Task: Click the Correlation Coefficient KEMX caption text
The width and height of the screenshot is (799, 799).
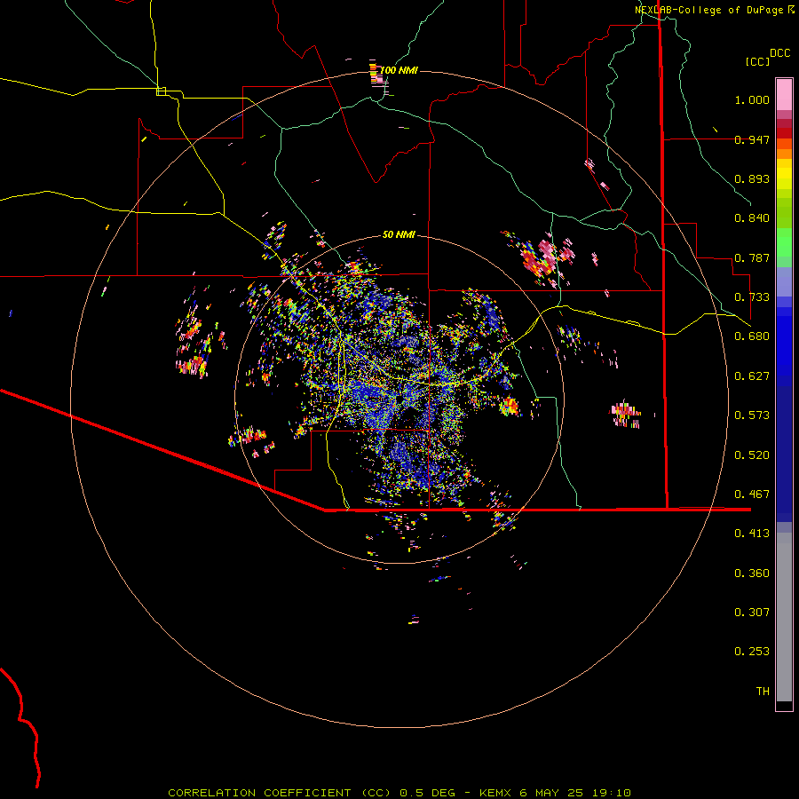Action: [x=399, y=793]
